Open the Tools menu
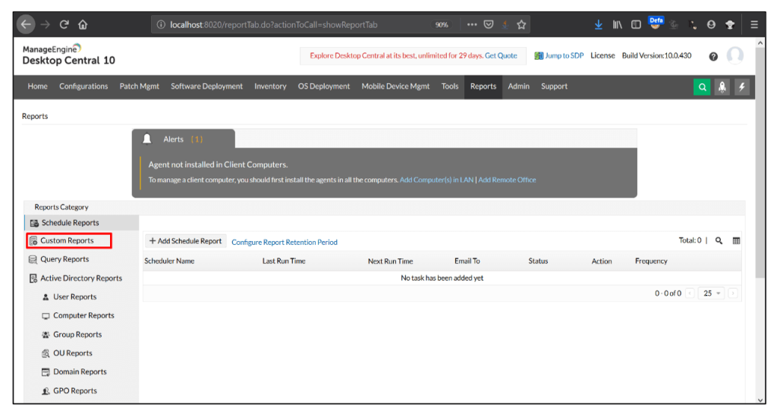 [450, 86]
